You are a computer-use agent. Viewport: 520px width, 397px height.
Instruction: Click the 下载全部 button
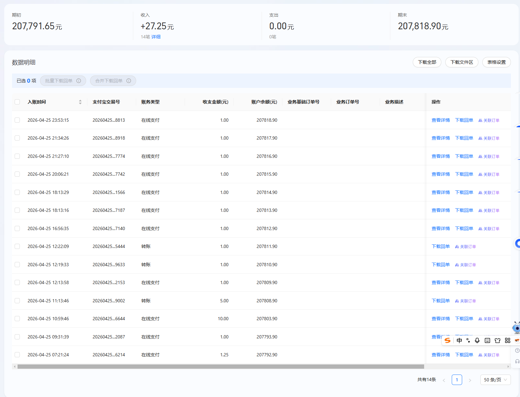click(427, 62)
